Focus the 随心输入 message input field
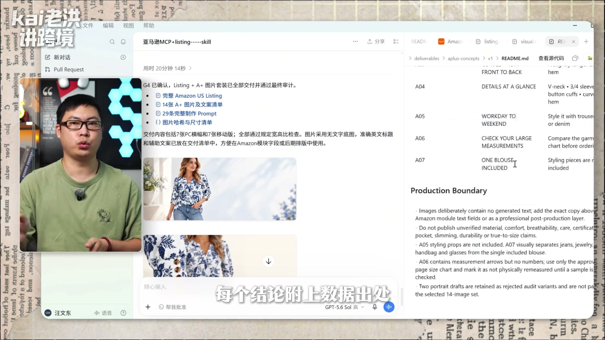The height and width of the screenshot is (340, 605). 268,287
